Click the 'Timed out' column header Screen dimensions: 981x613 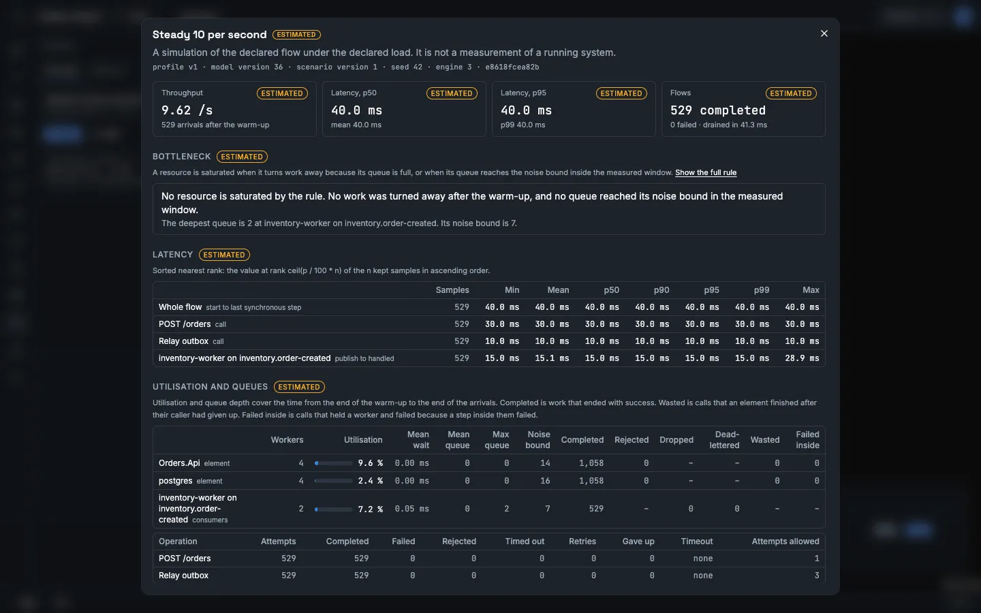pos(525,541)
